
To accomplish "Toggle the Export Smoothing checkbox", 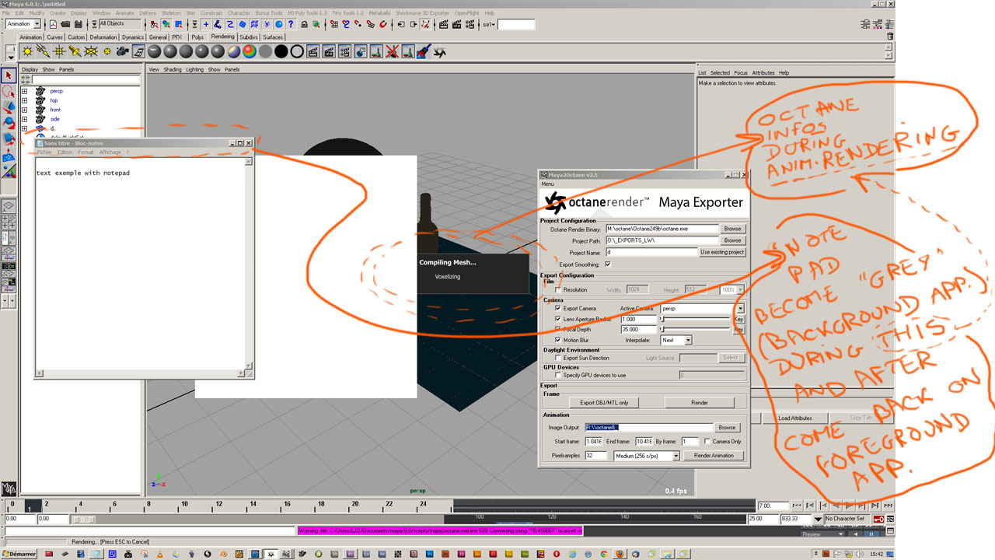I will tap(607, 264).
